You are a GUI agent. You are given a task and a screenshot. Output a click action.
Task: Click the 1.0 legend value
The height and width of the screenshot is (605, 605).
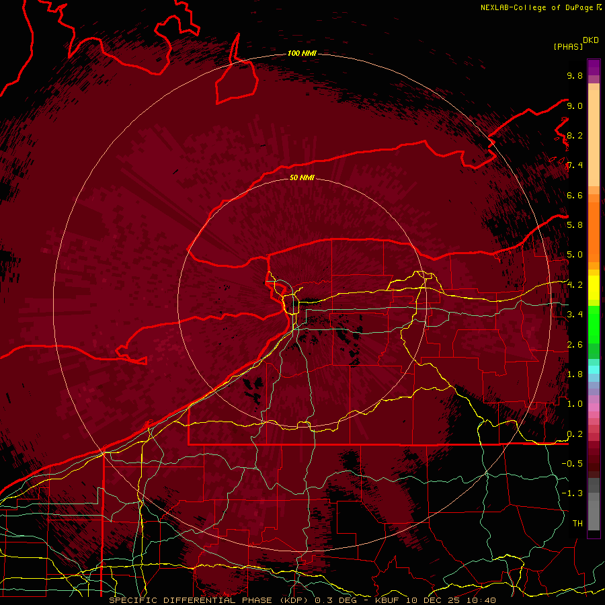[575, 404]
